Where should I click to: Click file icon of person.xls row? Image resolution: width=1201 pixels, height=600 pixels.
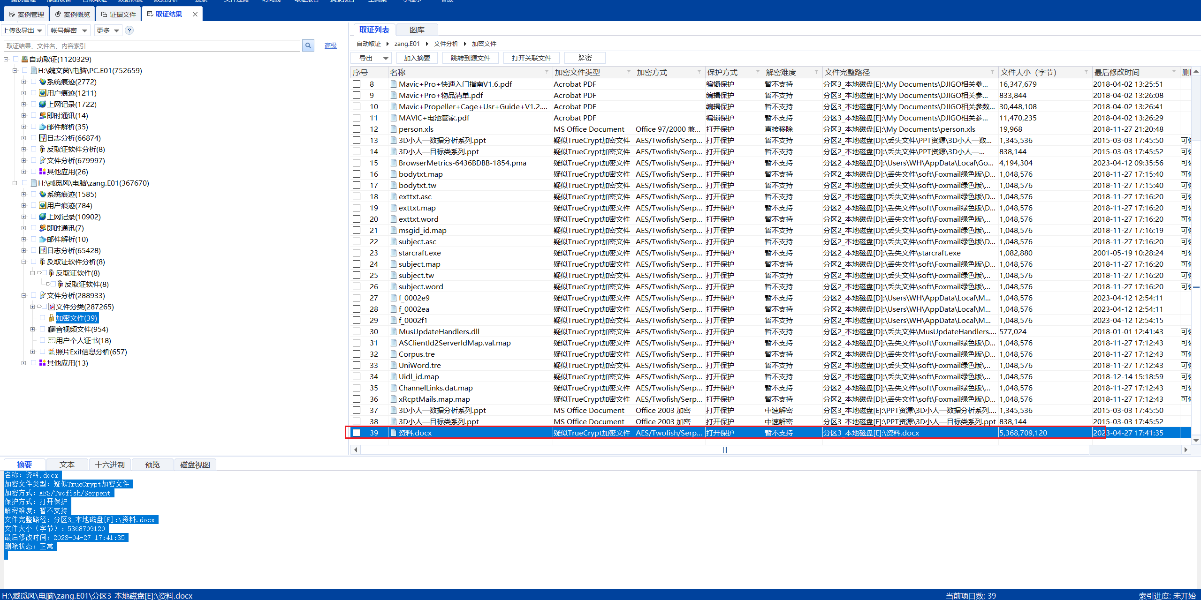click(393, 129)
